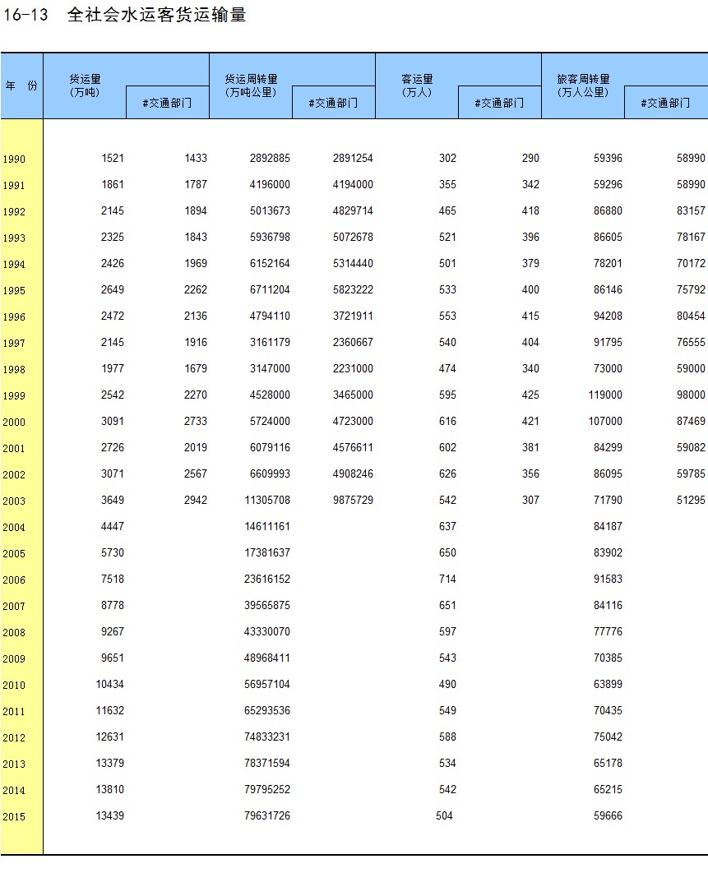Click the freight volume cell 13810
The image size is (708, 882).
110,790
